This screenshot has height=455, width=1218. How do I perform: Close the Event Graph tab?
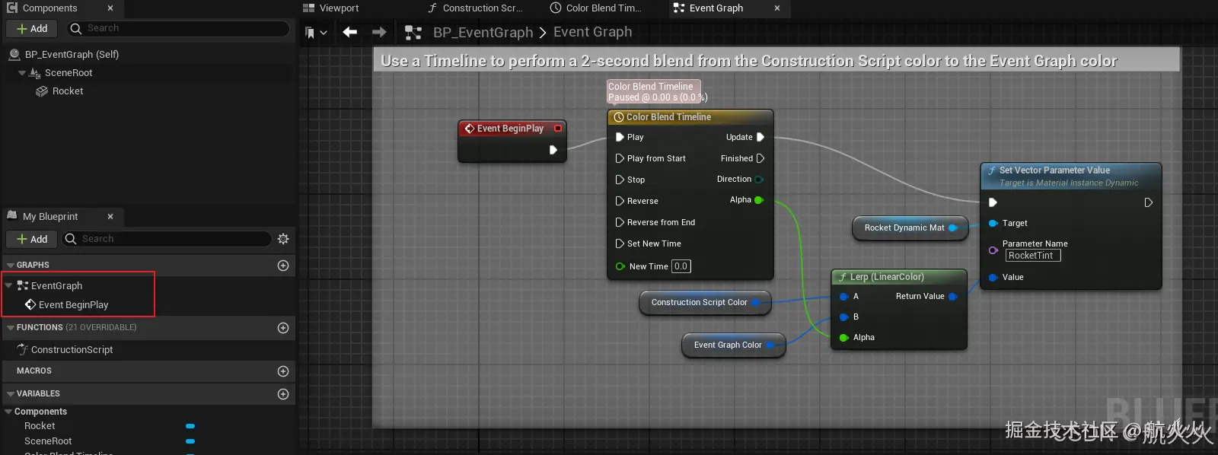click(x=777, y=8)
